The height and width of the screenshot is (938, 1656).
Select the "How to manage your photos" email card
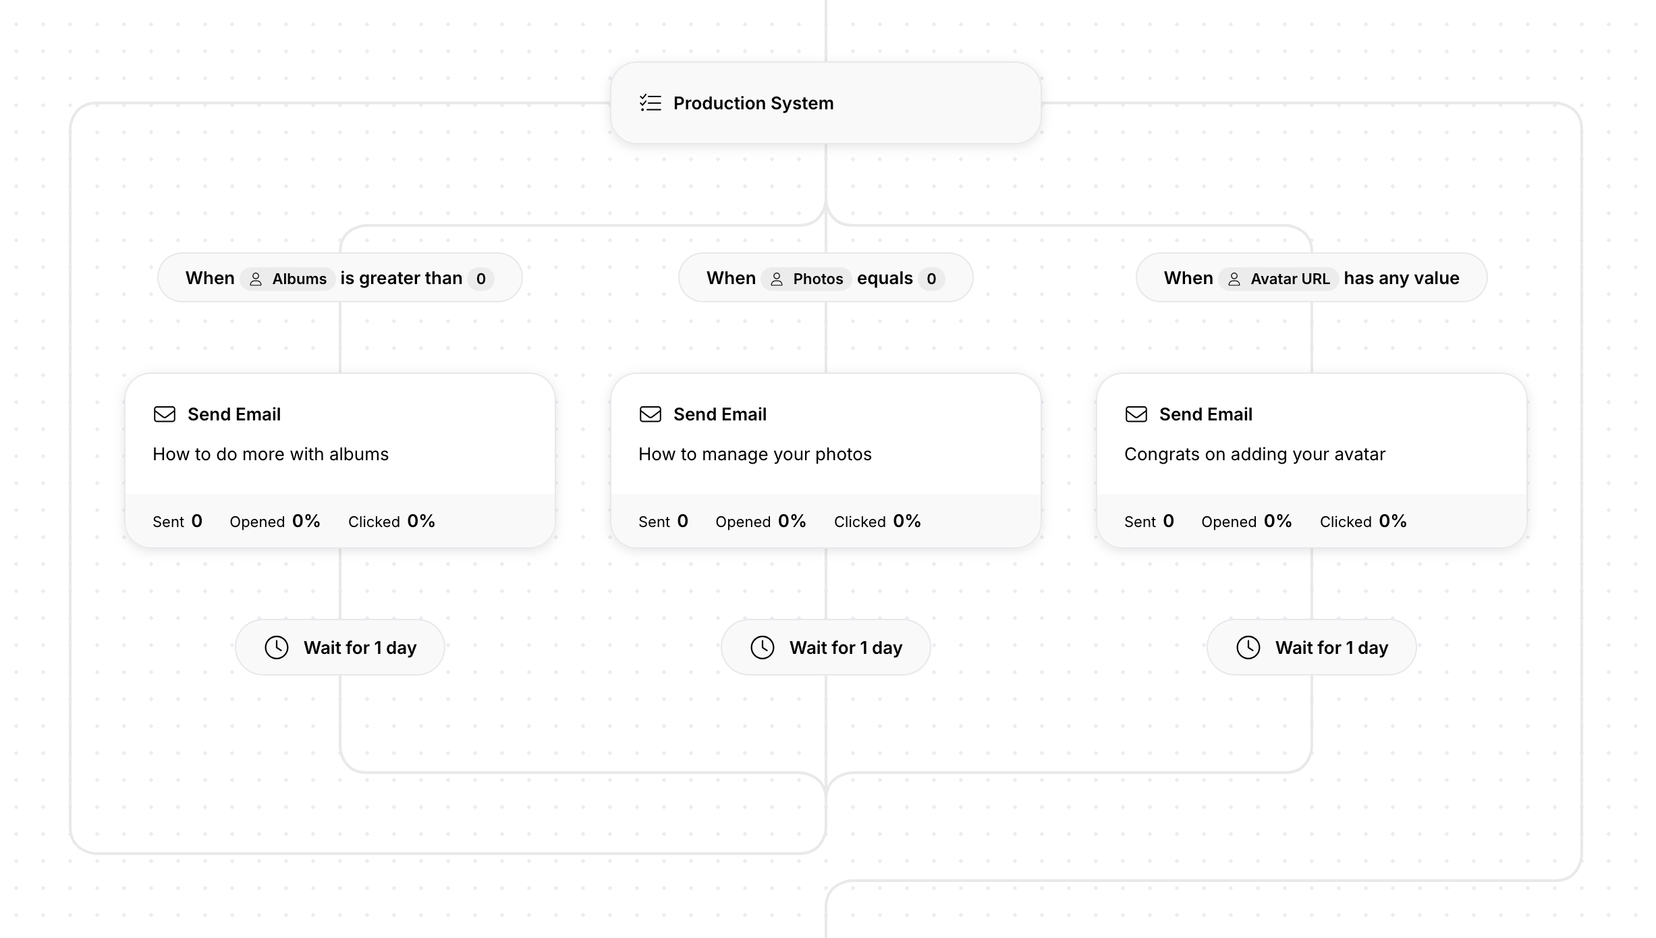tap(825, 454)
